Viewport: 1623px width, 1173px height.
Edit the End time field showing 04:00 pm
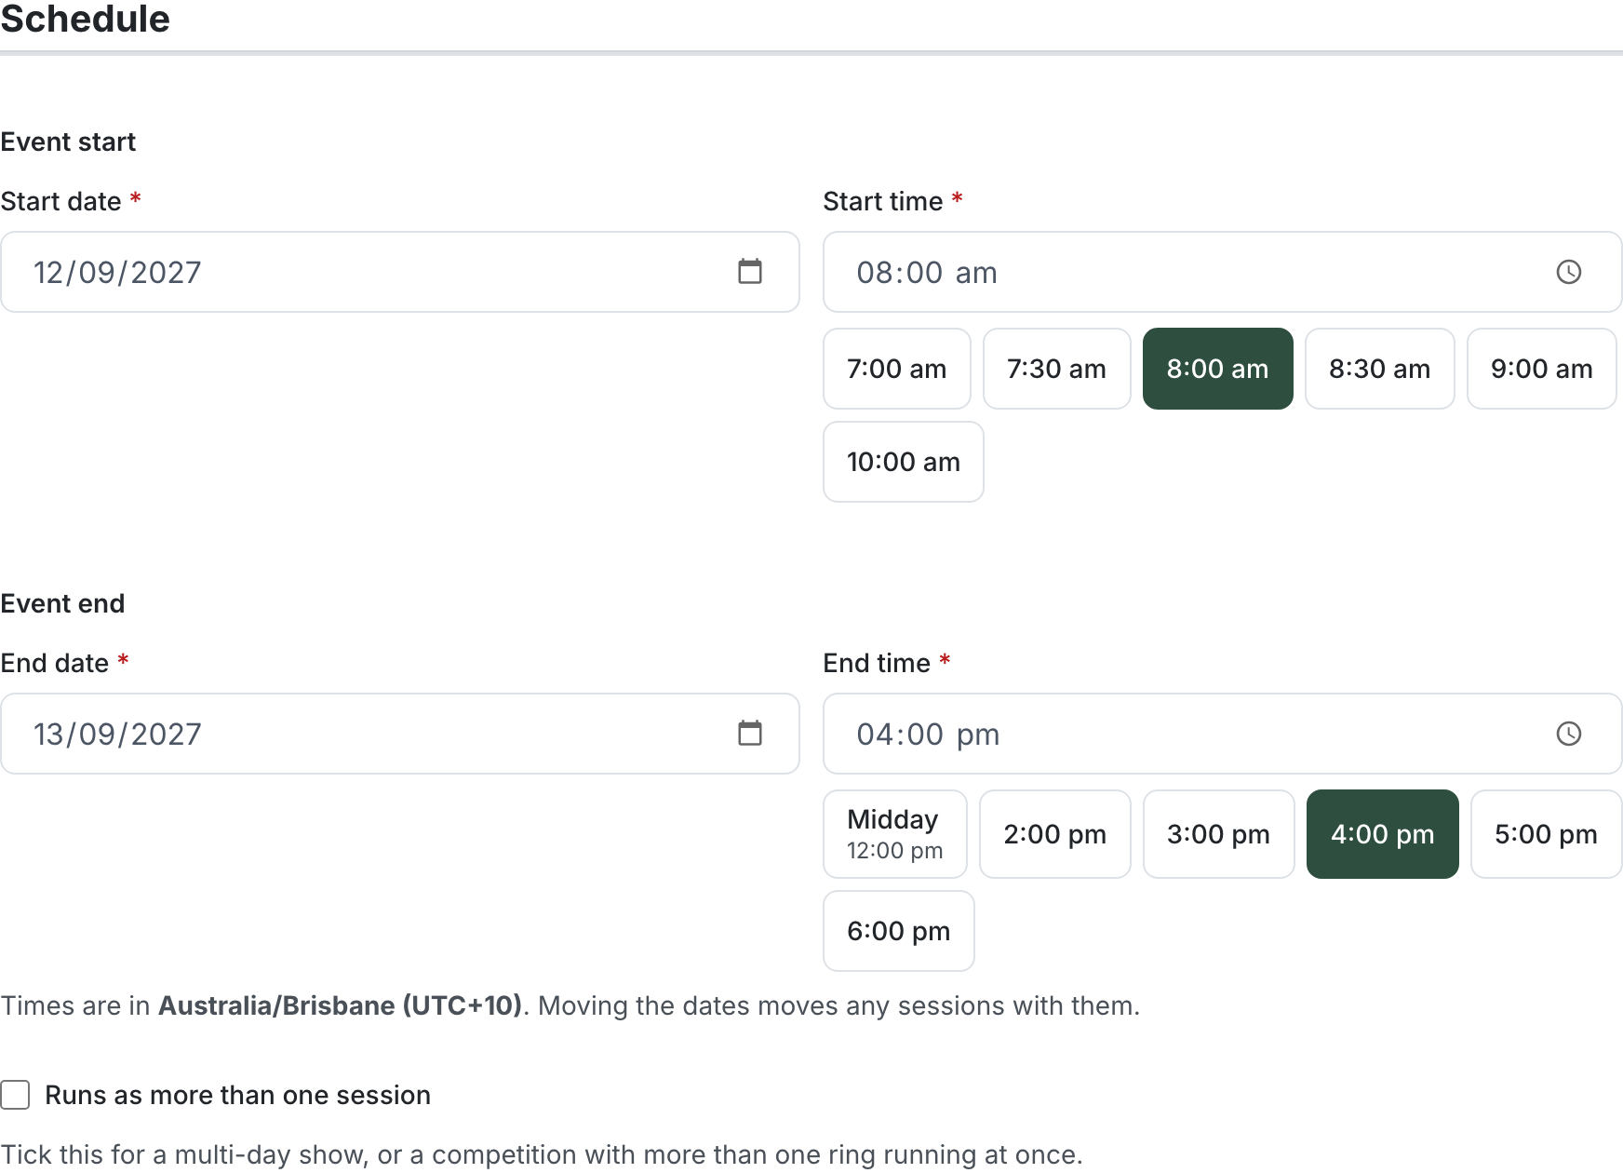coord(1223,734)
